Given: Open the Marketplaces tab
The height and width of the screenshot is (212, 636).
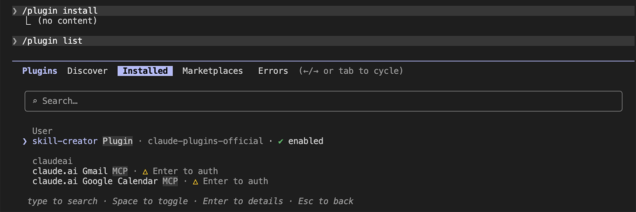Looking at the screenshot, I should (212, 71).
